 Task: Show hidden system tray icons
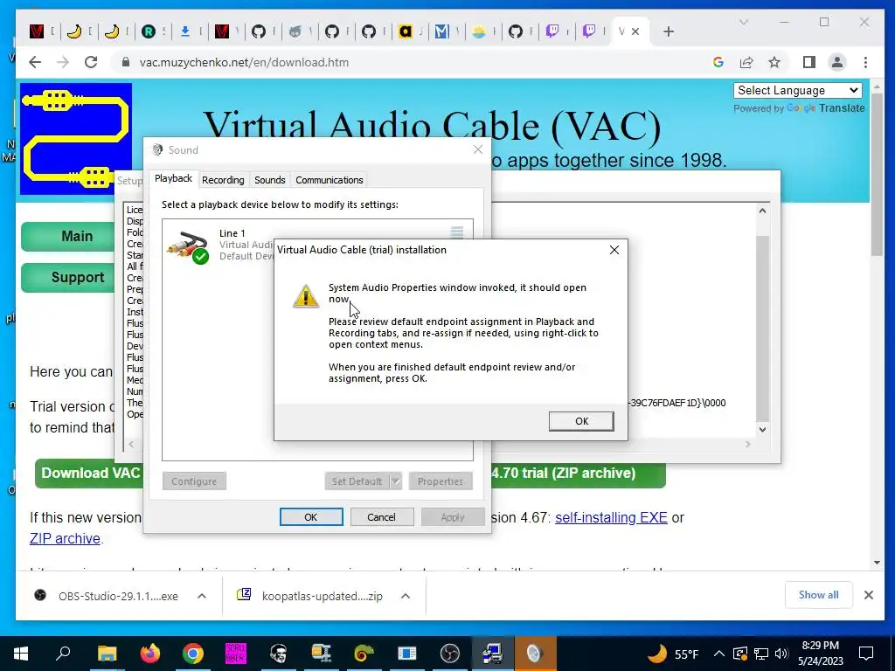[719, 654]
